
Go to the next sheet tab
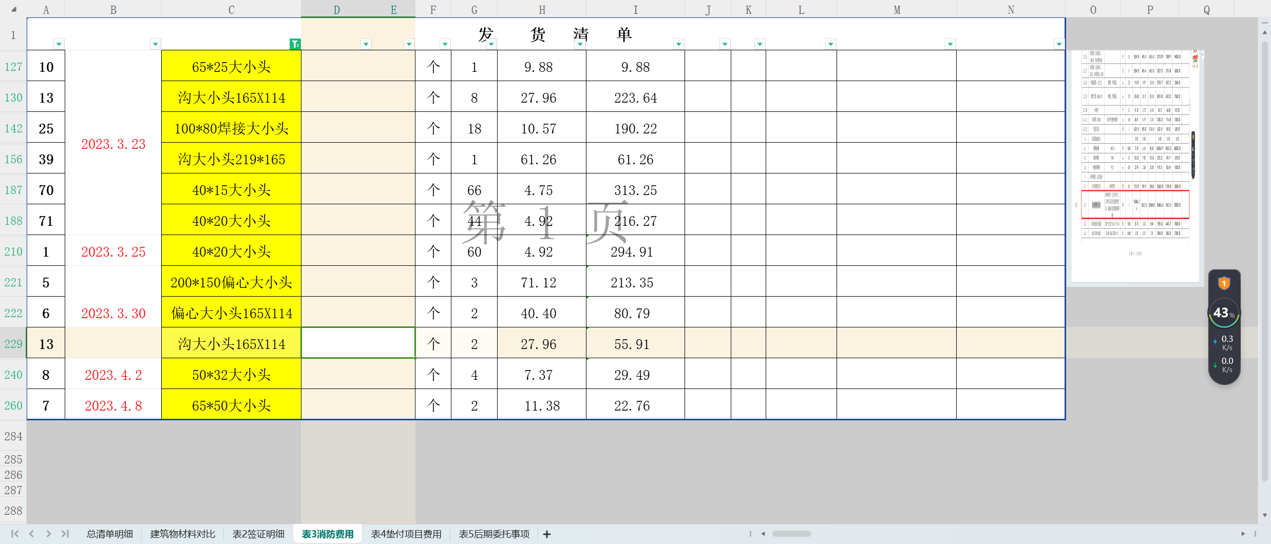click(x=48, y=534)
